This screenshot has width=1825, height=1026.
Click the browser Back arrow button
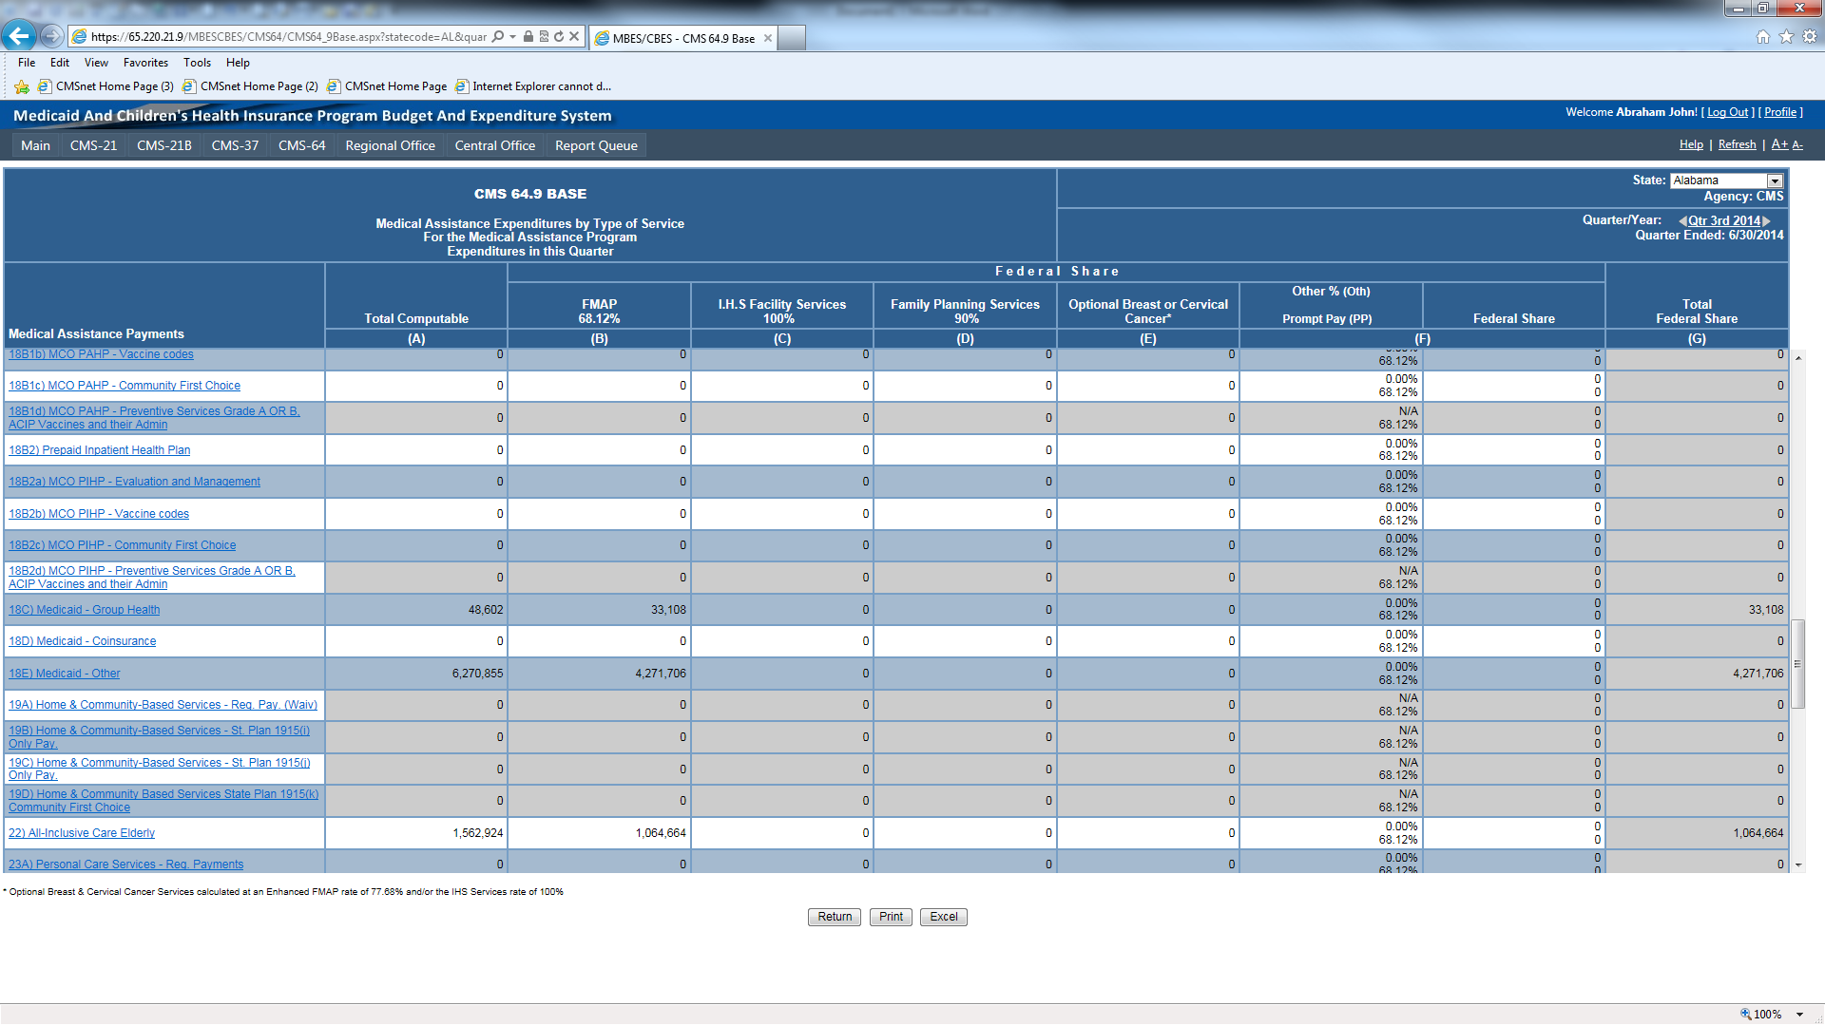point(19,36)
